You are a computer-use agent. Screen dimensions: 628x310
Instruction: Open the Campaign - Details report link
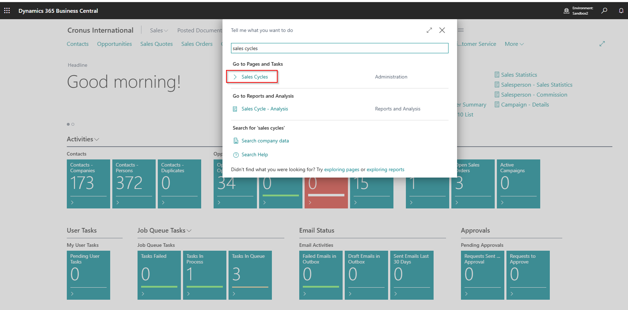coord(525,105)
